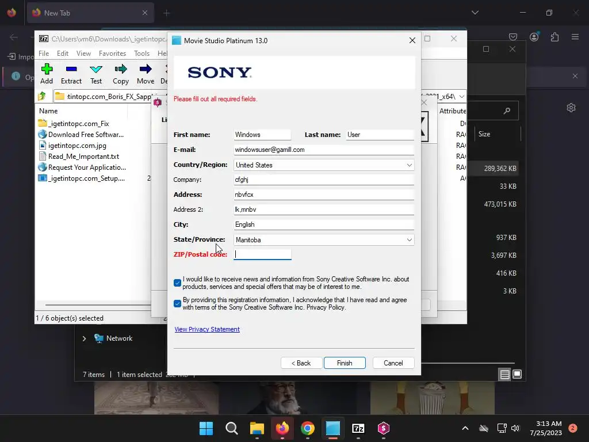Click Cancel in the registration dialog
Image resolution: width=589 pixels, height=442 pixels.
tap(393, 363)
